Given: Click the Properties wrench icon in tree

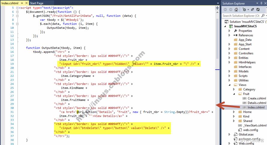Looking at the screenshot, I should [235, 31].
